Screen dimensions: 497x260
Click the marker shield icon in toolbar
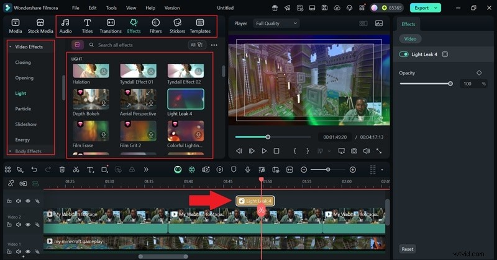point(234,170)
